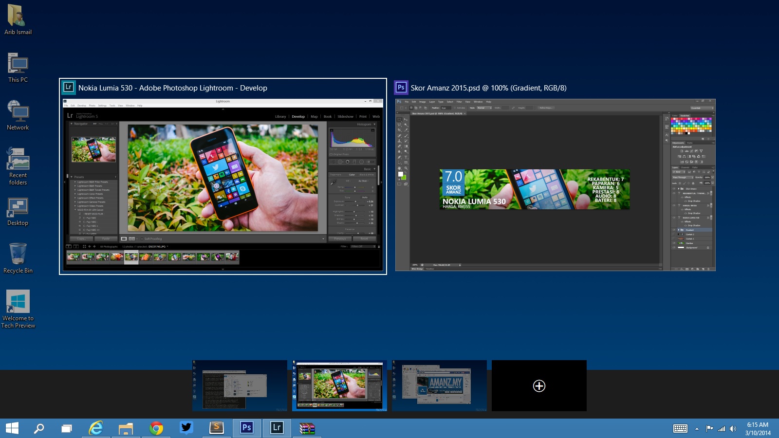Launch Internet Explorer from the taskbar
Screen dimensions: 779x438
tap(96, 428)
